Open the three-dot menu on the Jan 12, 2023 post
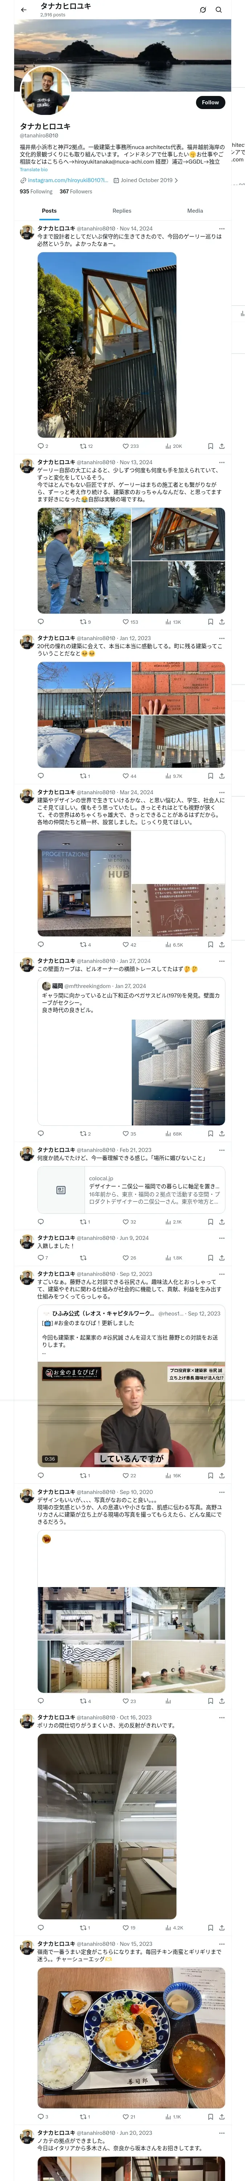This screenshot has height=2181, width=245. [x=222, y=638]
